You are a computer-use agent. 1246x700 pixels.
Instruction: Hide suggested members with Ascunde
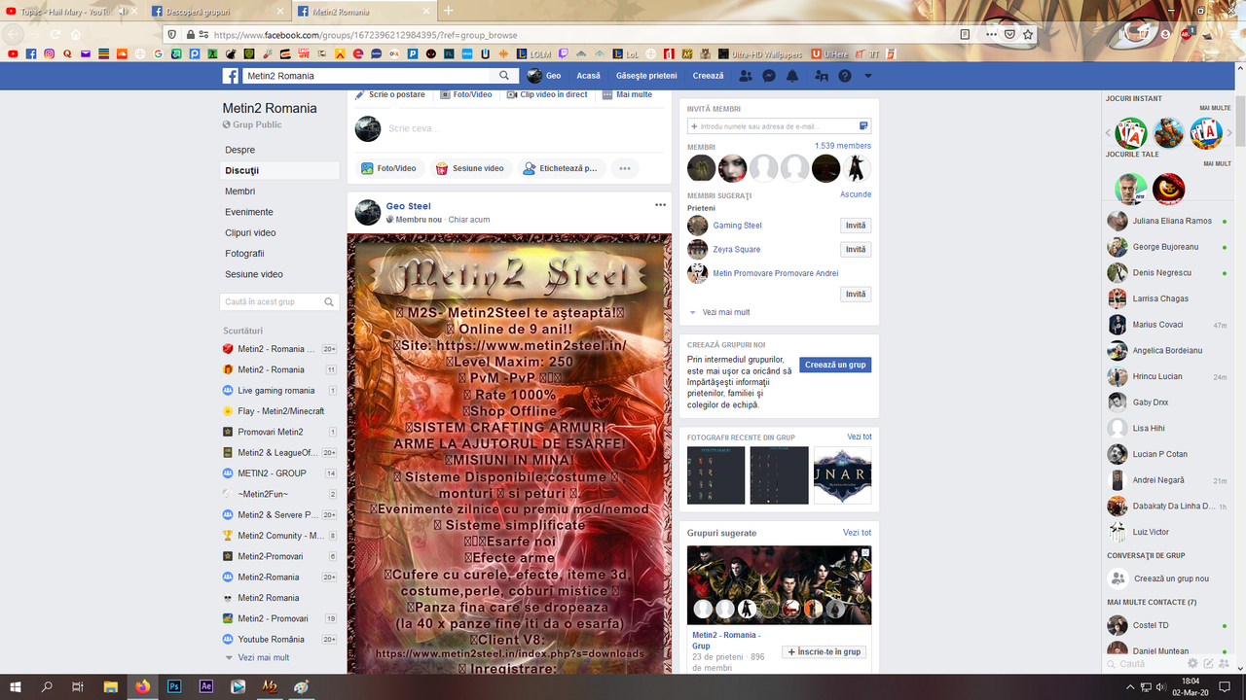point(856,194)
